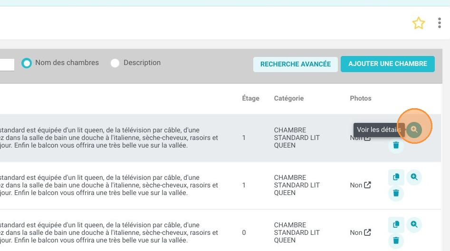450x251 pixels.
Task: Open photos link of first room row
Action: (368, 138)
